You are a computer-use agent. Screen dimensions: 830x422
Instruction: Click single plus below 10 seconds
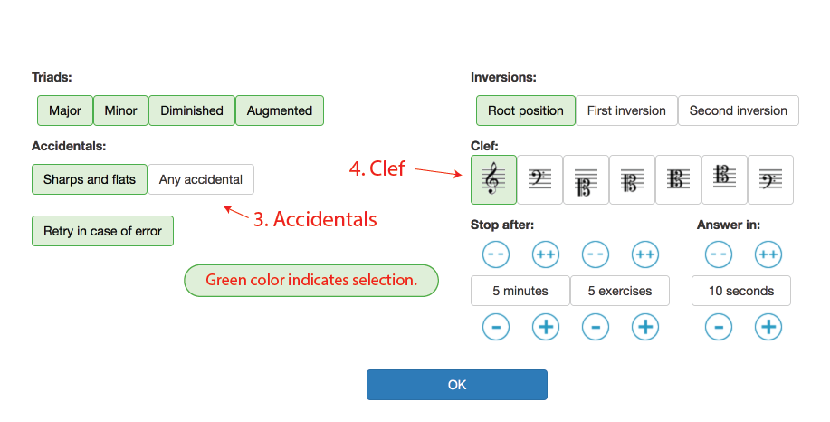(768, 326)
